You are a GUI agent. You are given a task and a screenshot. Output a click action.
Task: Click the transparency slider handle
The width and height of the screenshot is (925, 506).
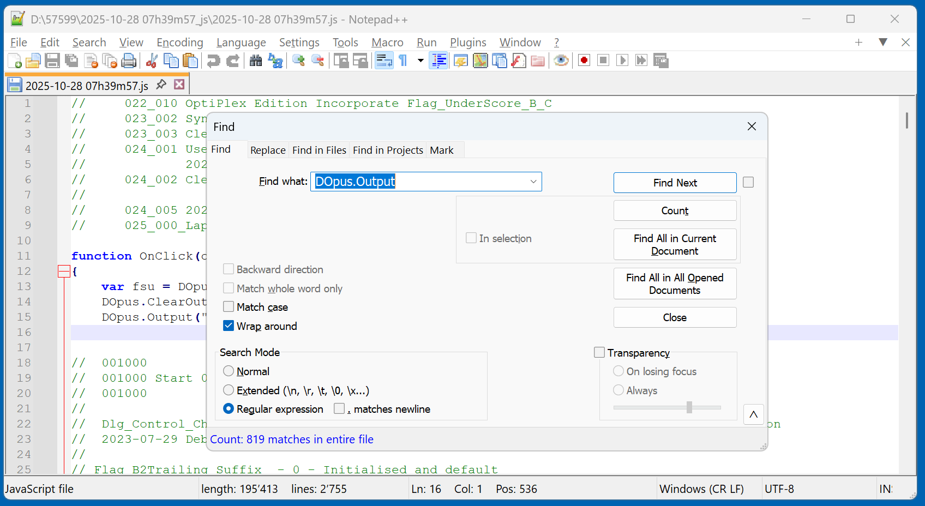coord(689,407)
